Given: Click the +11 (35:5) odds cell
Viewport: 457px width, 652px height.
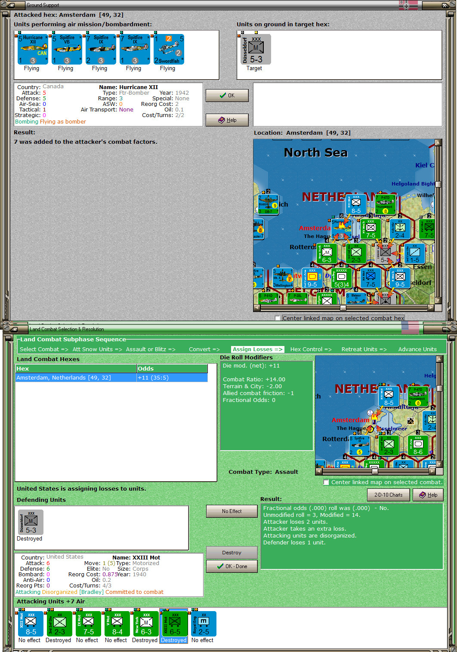Looking at the screenshot, I should click(172, 378).
